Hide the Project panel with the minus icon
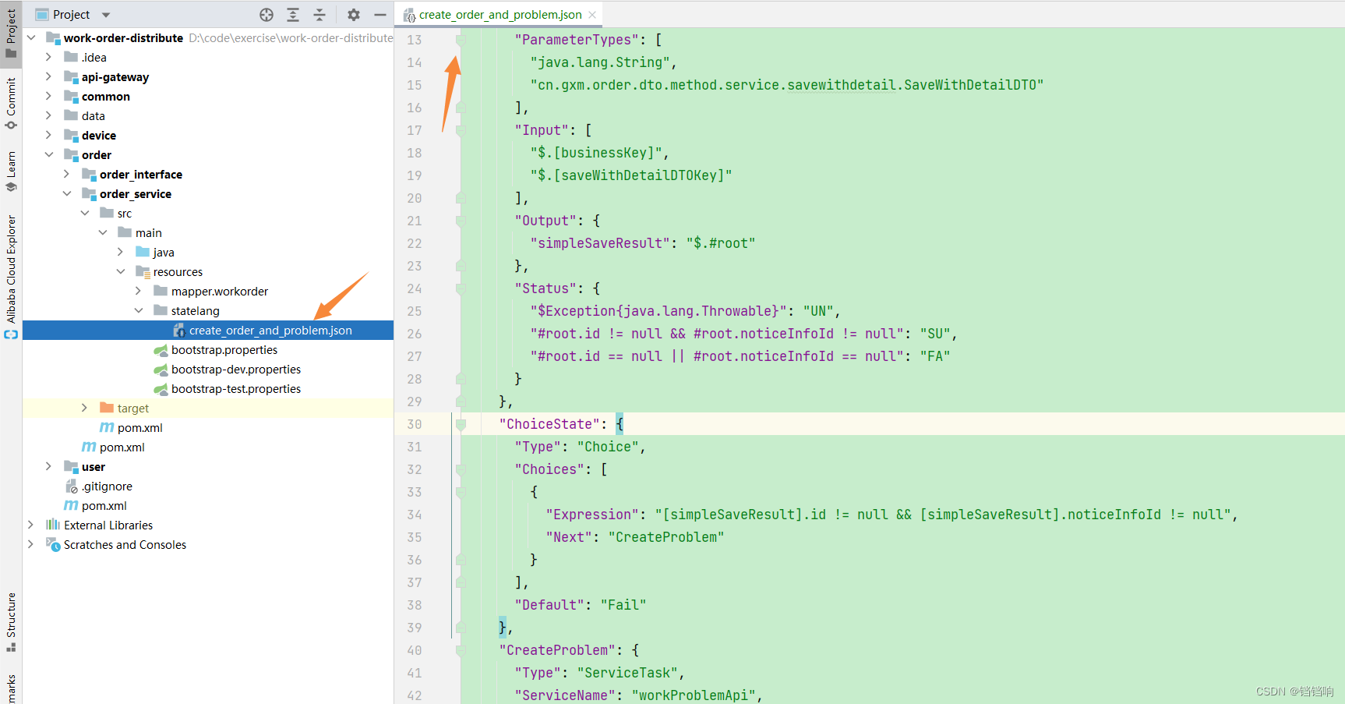The image size is (1345, 704). coord(380,15)
